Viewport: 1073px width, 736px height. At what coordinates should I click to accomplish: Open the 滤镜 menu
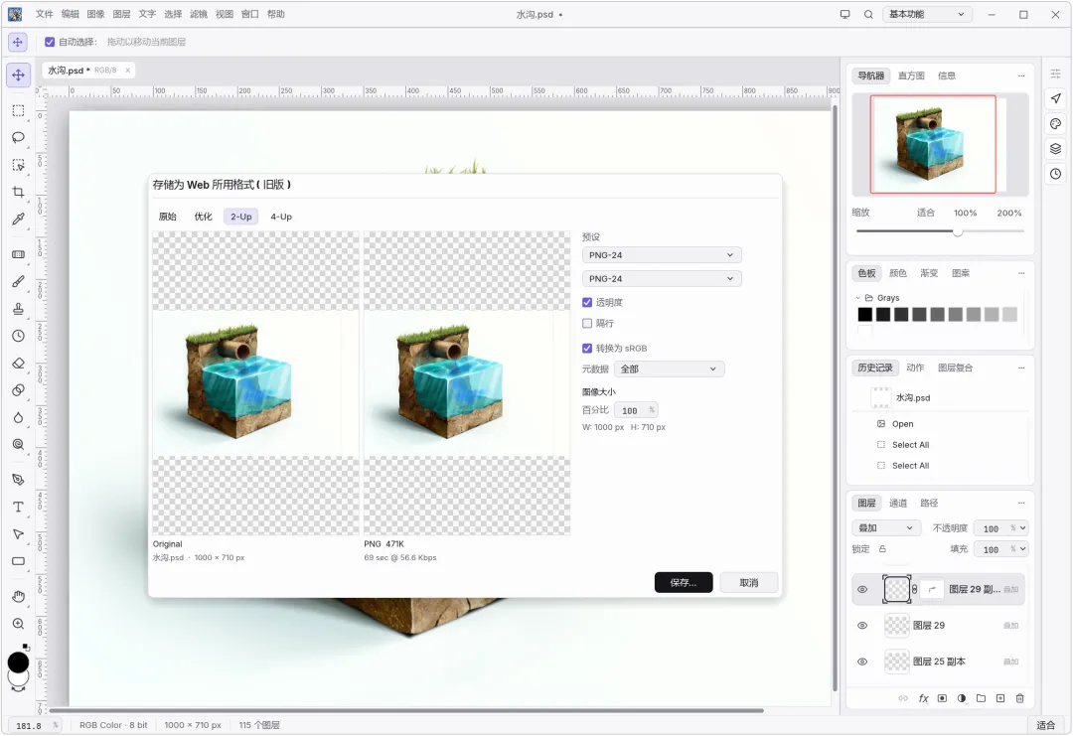(199, 14)
